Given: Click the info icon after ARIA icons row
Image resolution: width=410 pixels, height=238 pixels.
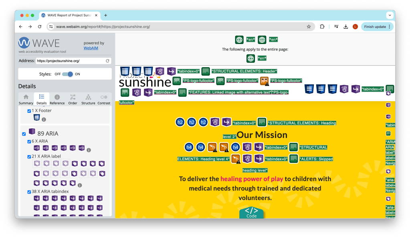Looking at the screenshot, I should pos(89,150).
